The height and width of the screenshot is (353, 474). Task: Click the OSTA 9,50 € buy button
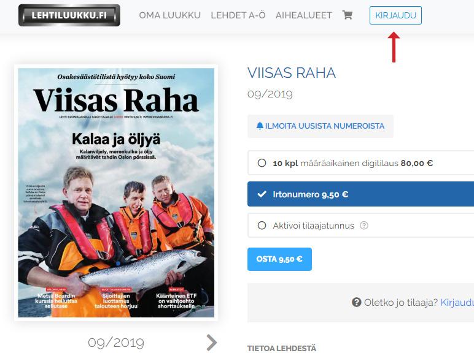[x=279, y=259]
